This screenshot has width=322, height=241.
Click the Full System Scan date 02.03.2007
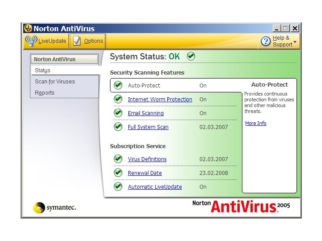tap(214, 127)
